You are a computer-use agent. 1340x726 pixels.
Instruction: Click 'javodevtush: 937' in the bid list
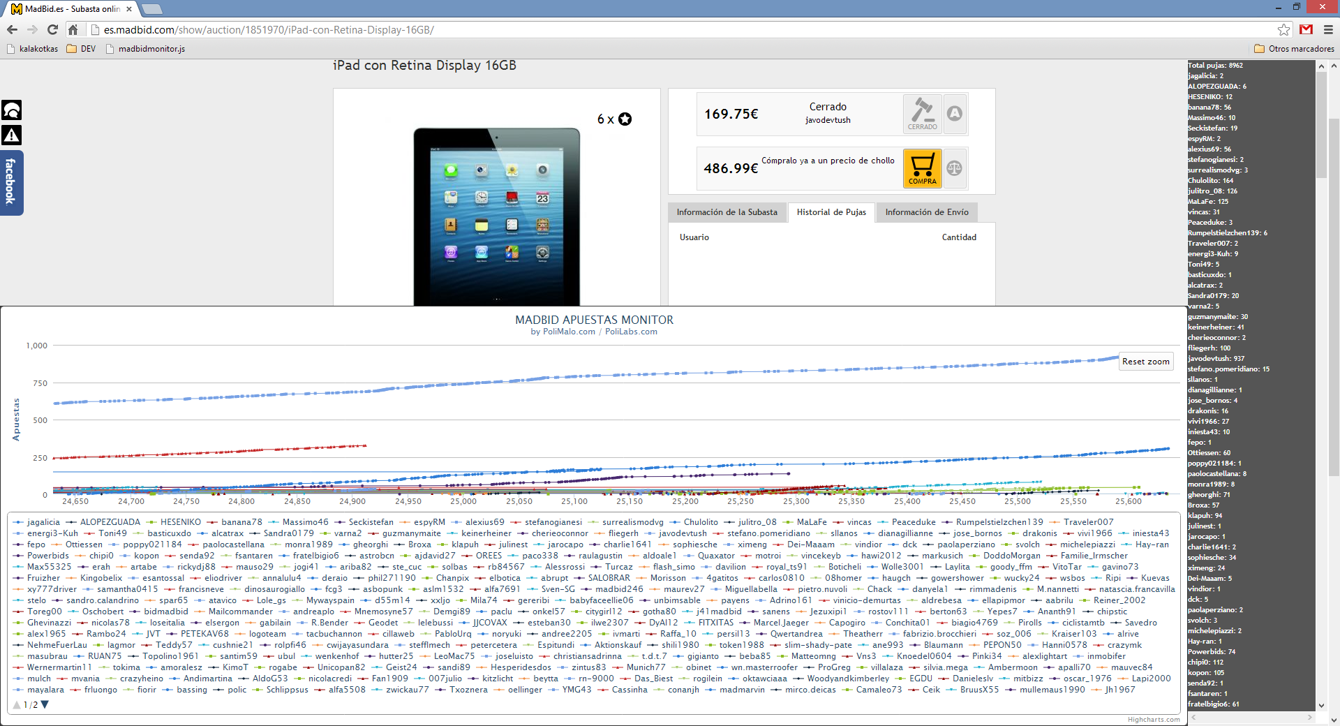pyautogui.click(x=1216, y=359)
